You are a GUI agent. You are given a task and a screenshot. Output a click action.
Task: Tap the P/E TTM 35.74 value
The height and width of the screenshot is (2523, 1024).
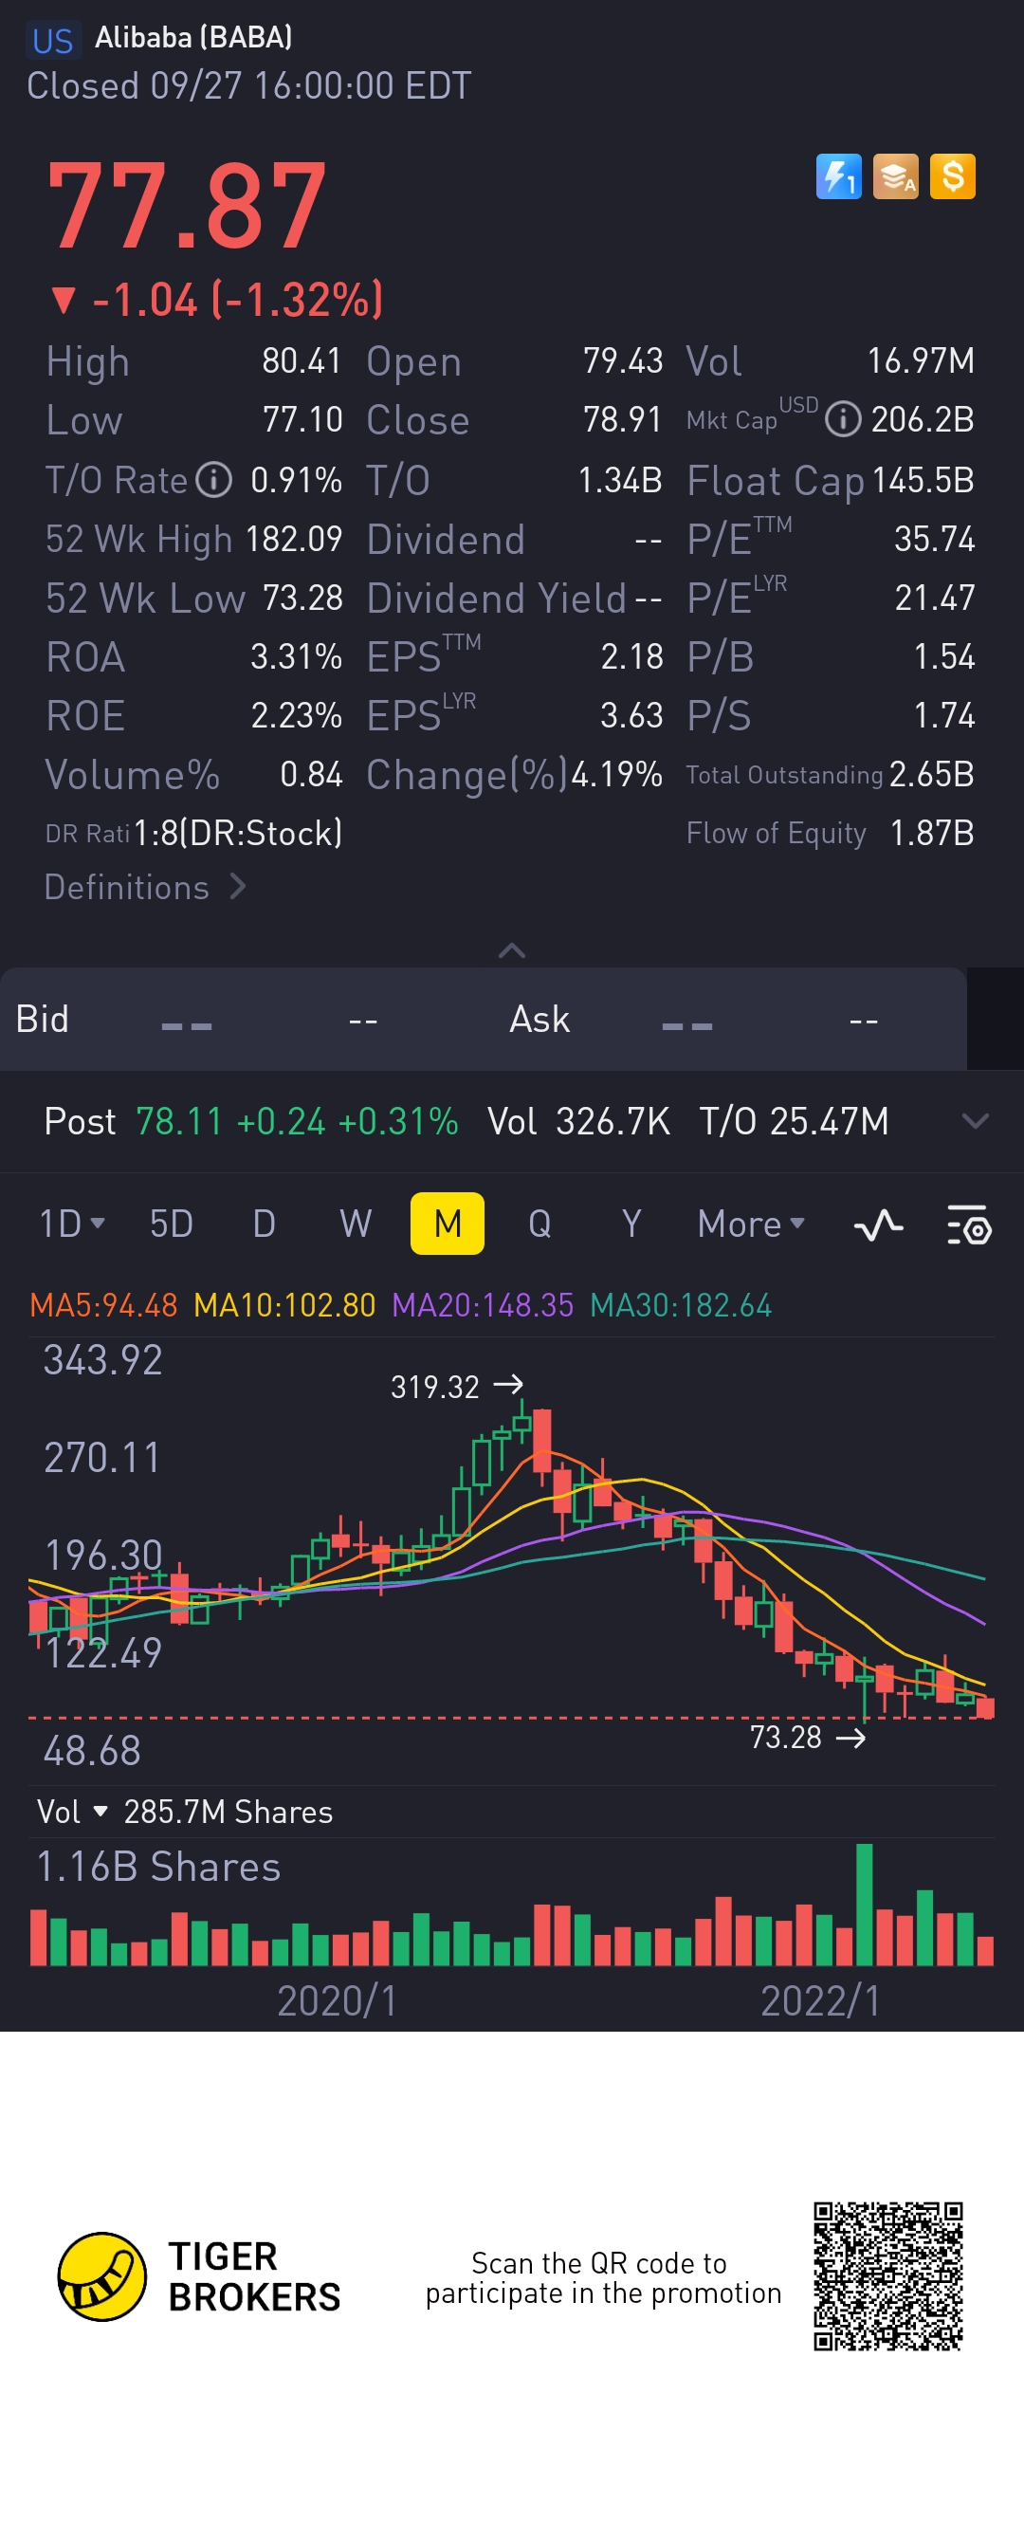934,539
